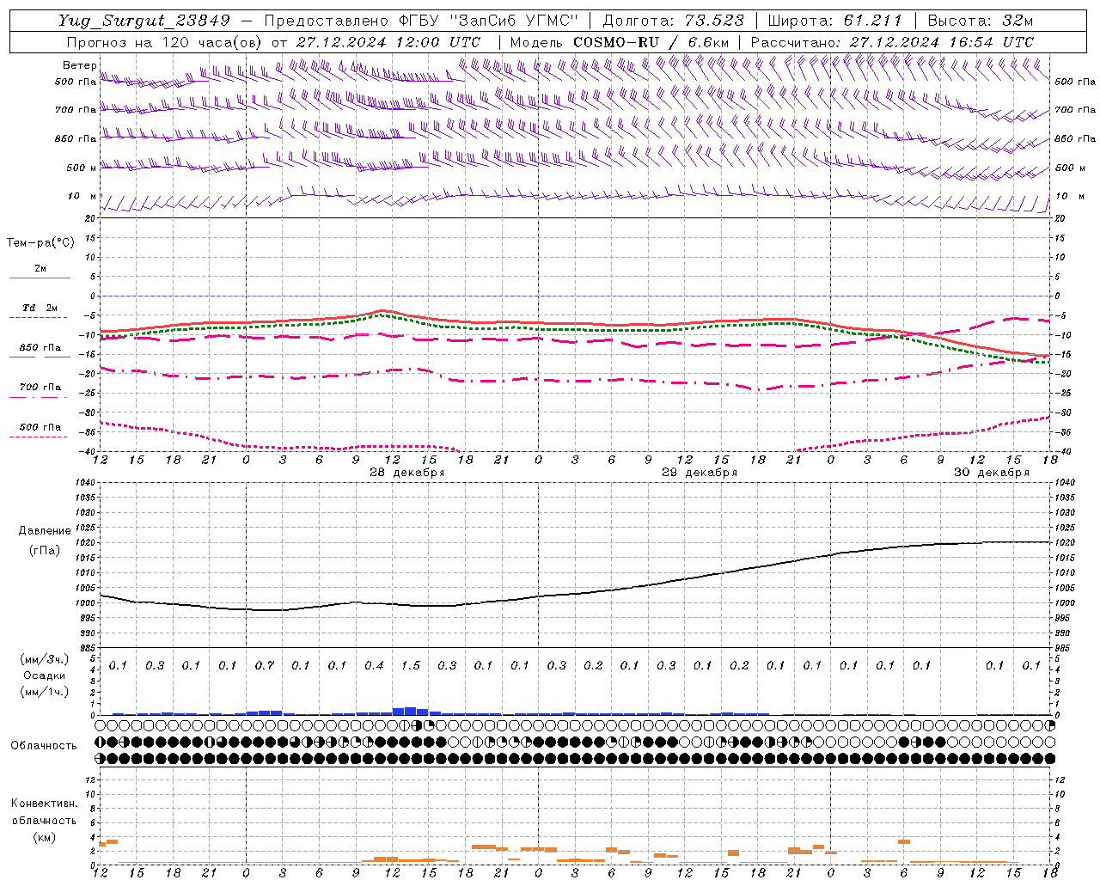Viewport: 1100px width, 880px height.
Task: Click the "Осадки" precipitation label
Action: pos(45,675)
